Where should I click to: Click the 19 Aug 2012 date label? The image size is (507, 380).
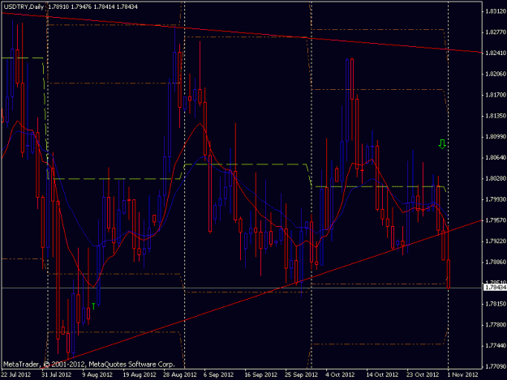140,374
